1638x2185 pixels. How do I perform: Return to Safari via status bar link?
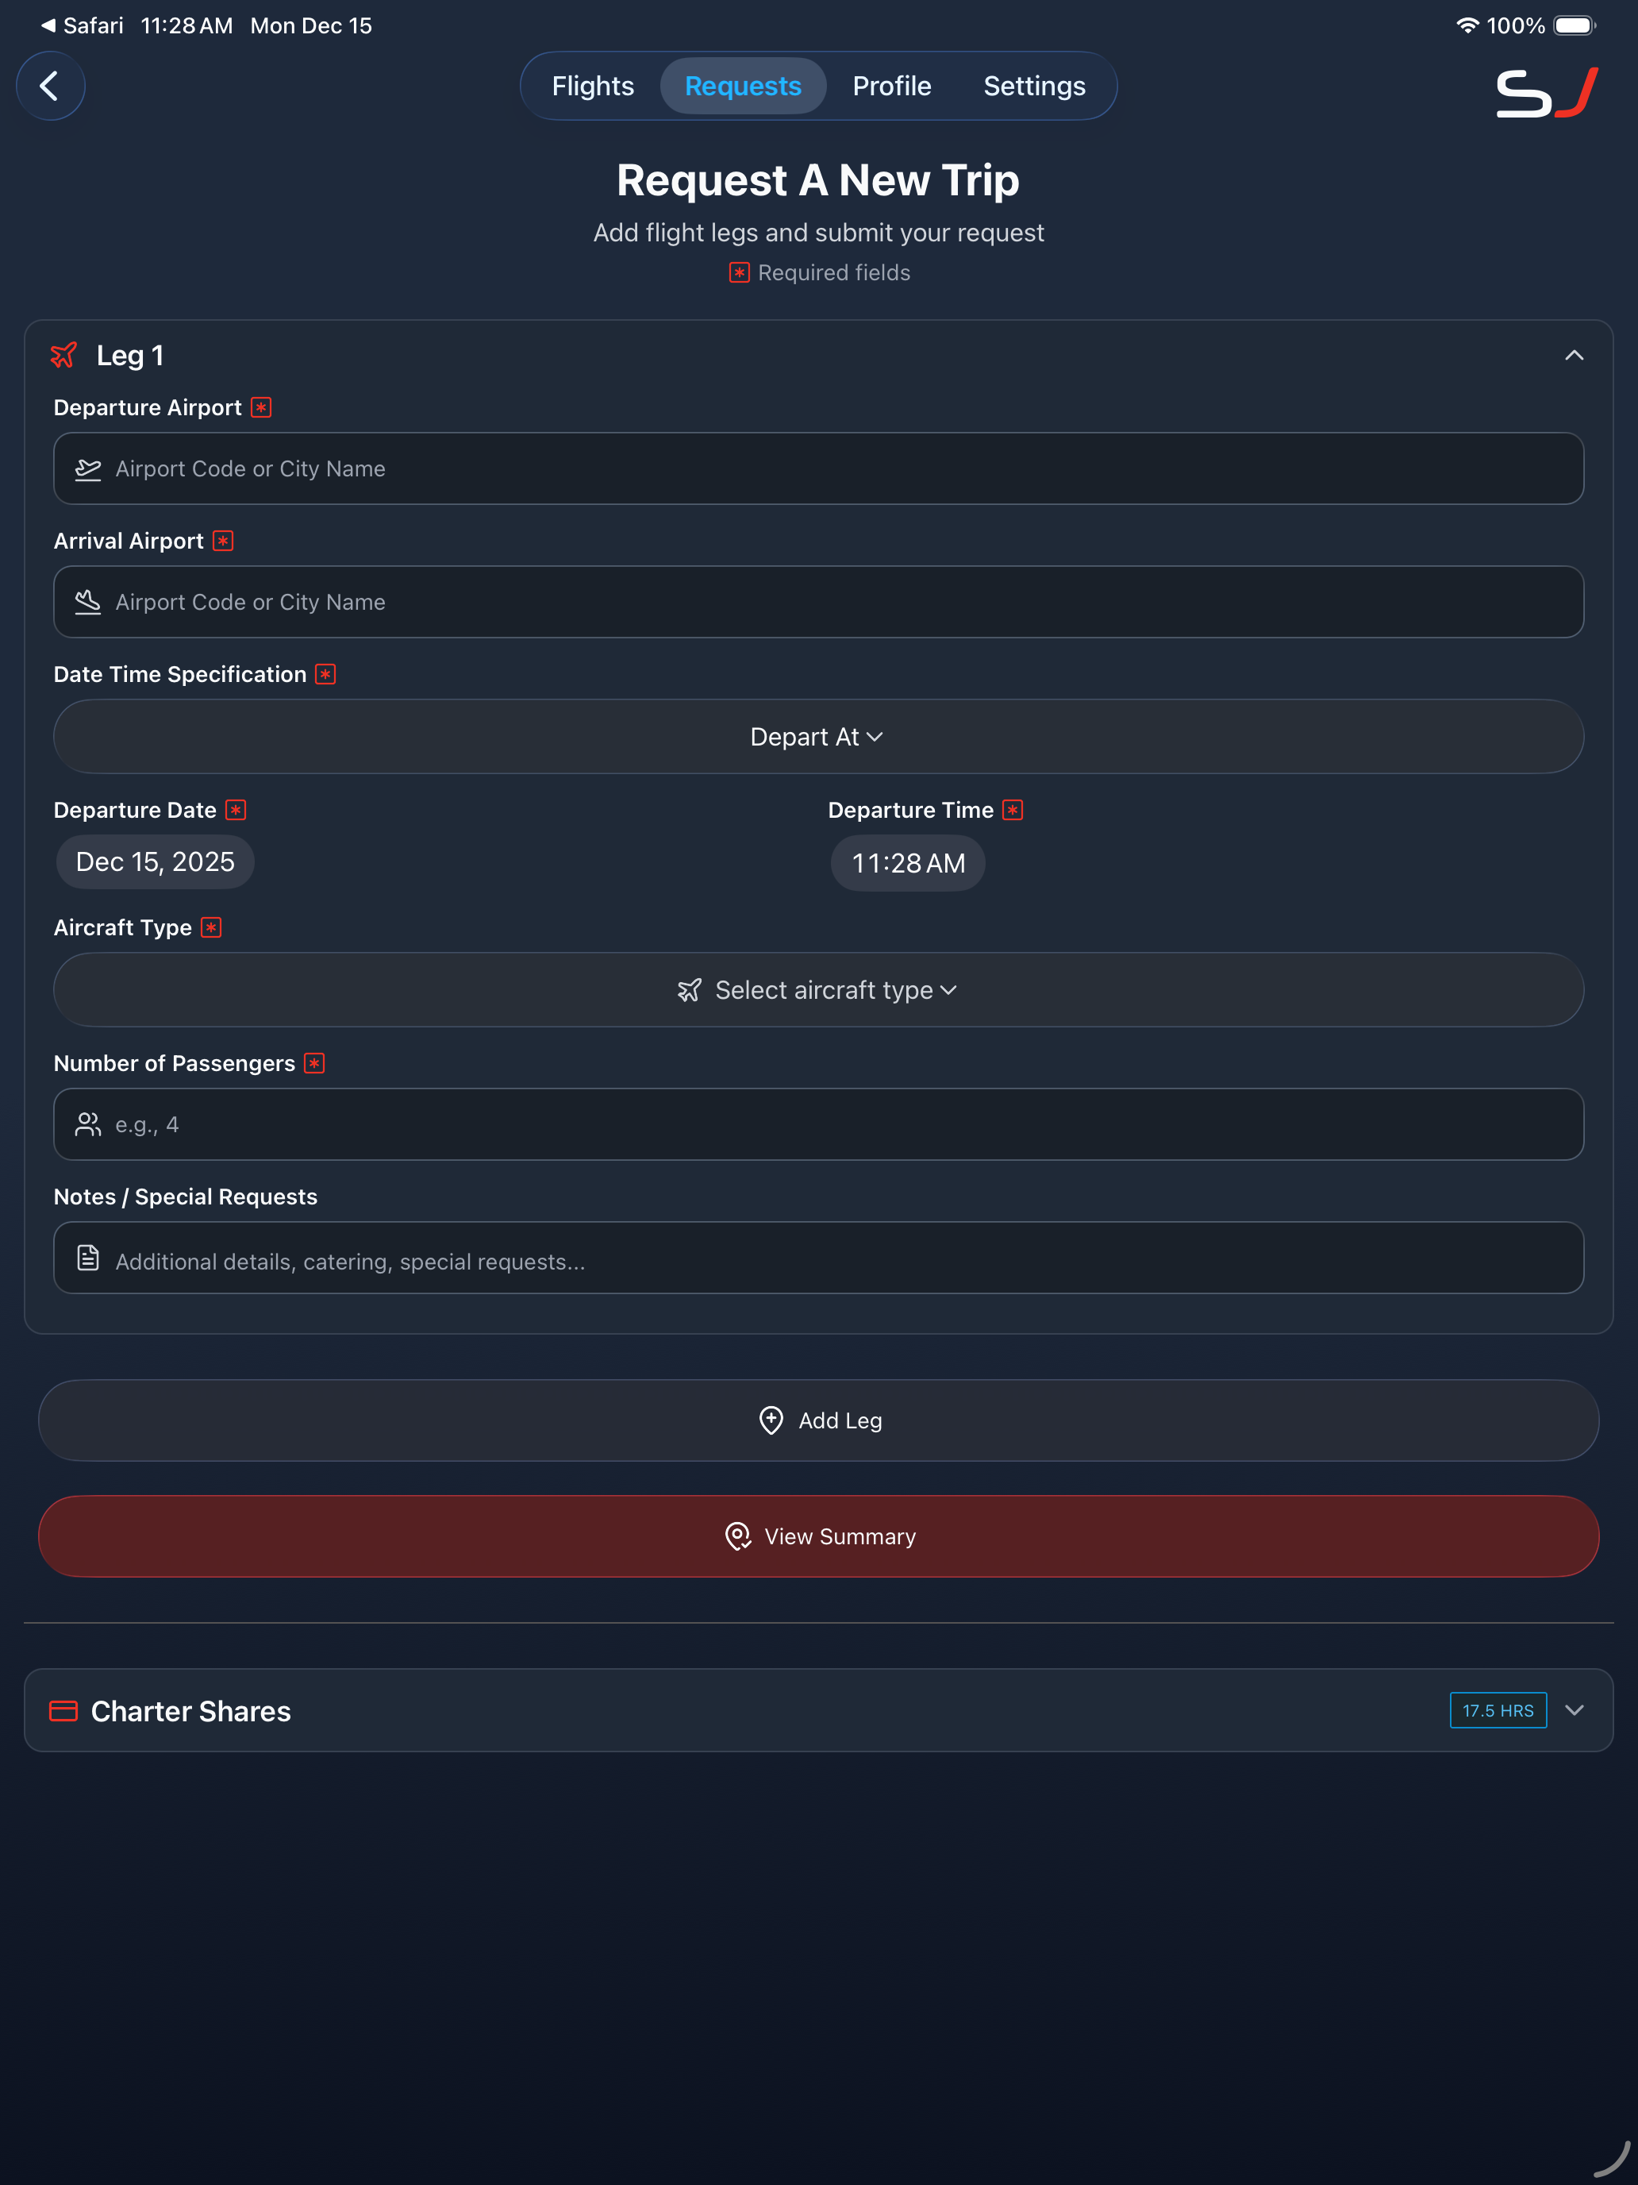click(82, 25)
